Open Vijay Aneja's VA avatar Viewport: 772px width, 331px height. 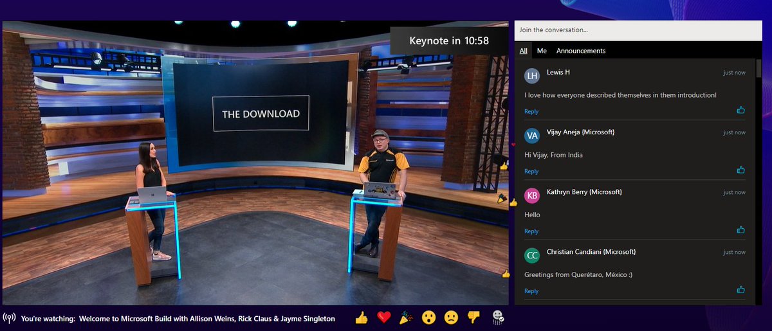tap(532, 136)
